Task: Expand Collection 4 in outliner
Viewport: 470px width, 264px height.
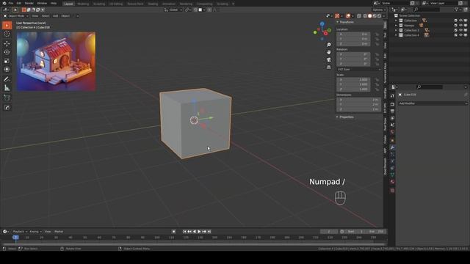Action: click(396, 35)
